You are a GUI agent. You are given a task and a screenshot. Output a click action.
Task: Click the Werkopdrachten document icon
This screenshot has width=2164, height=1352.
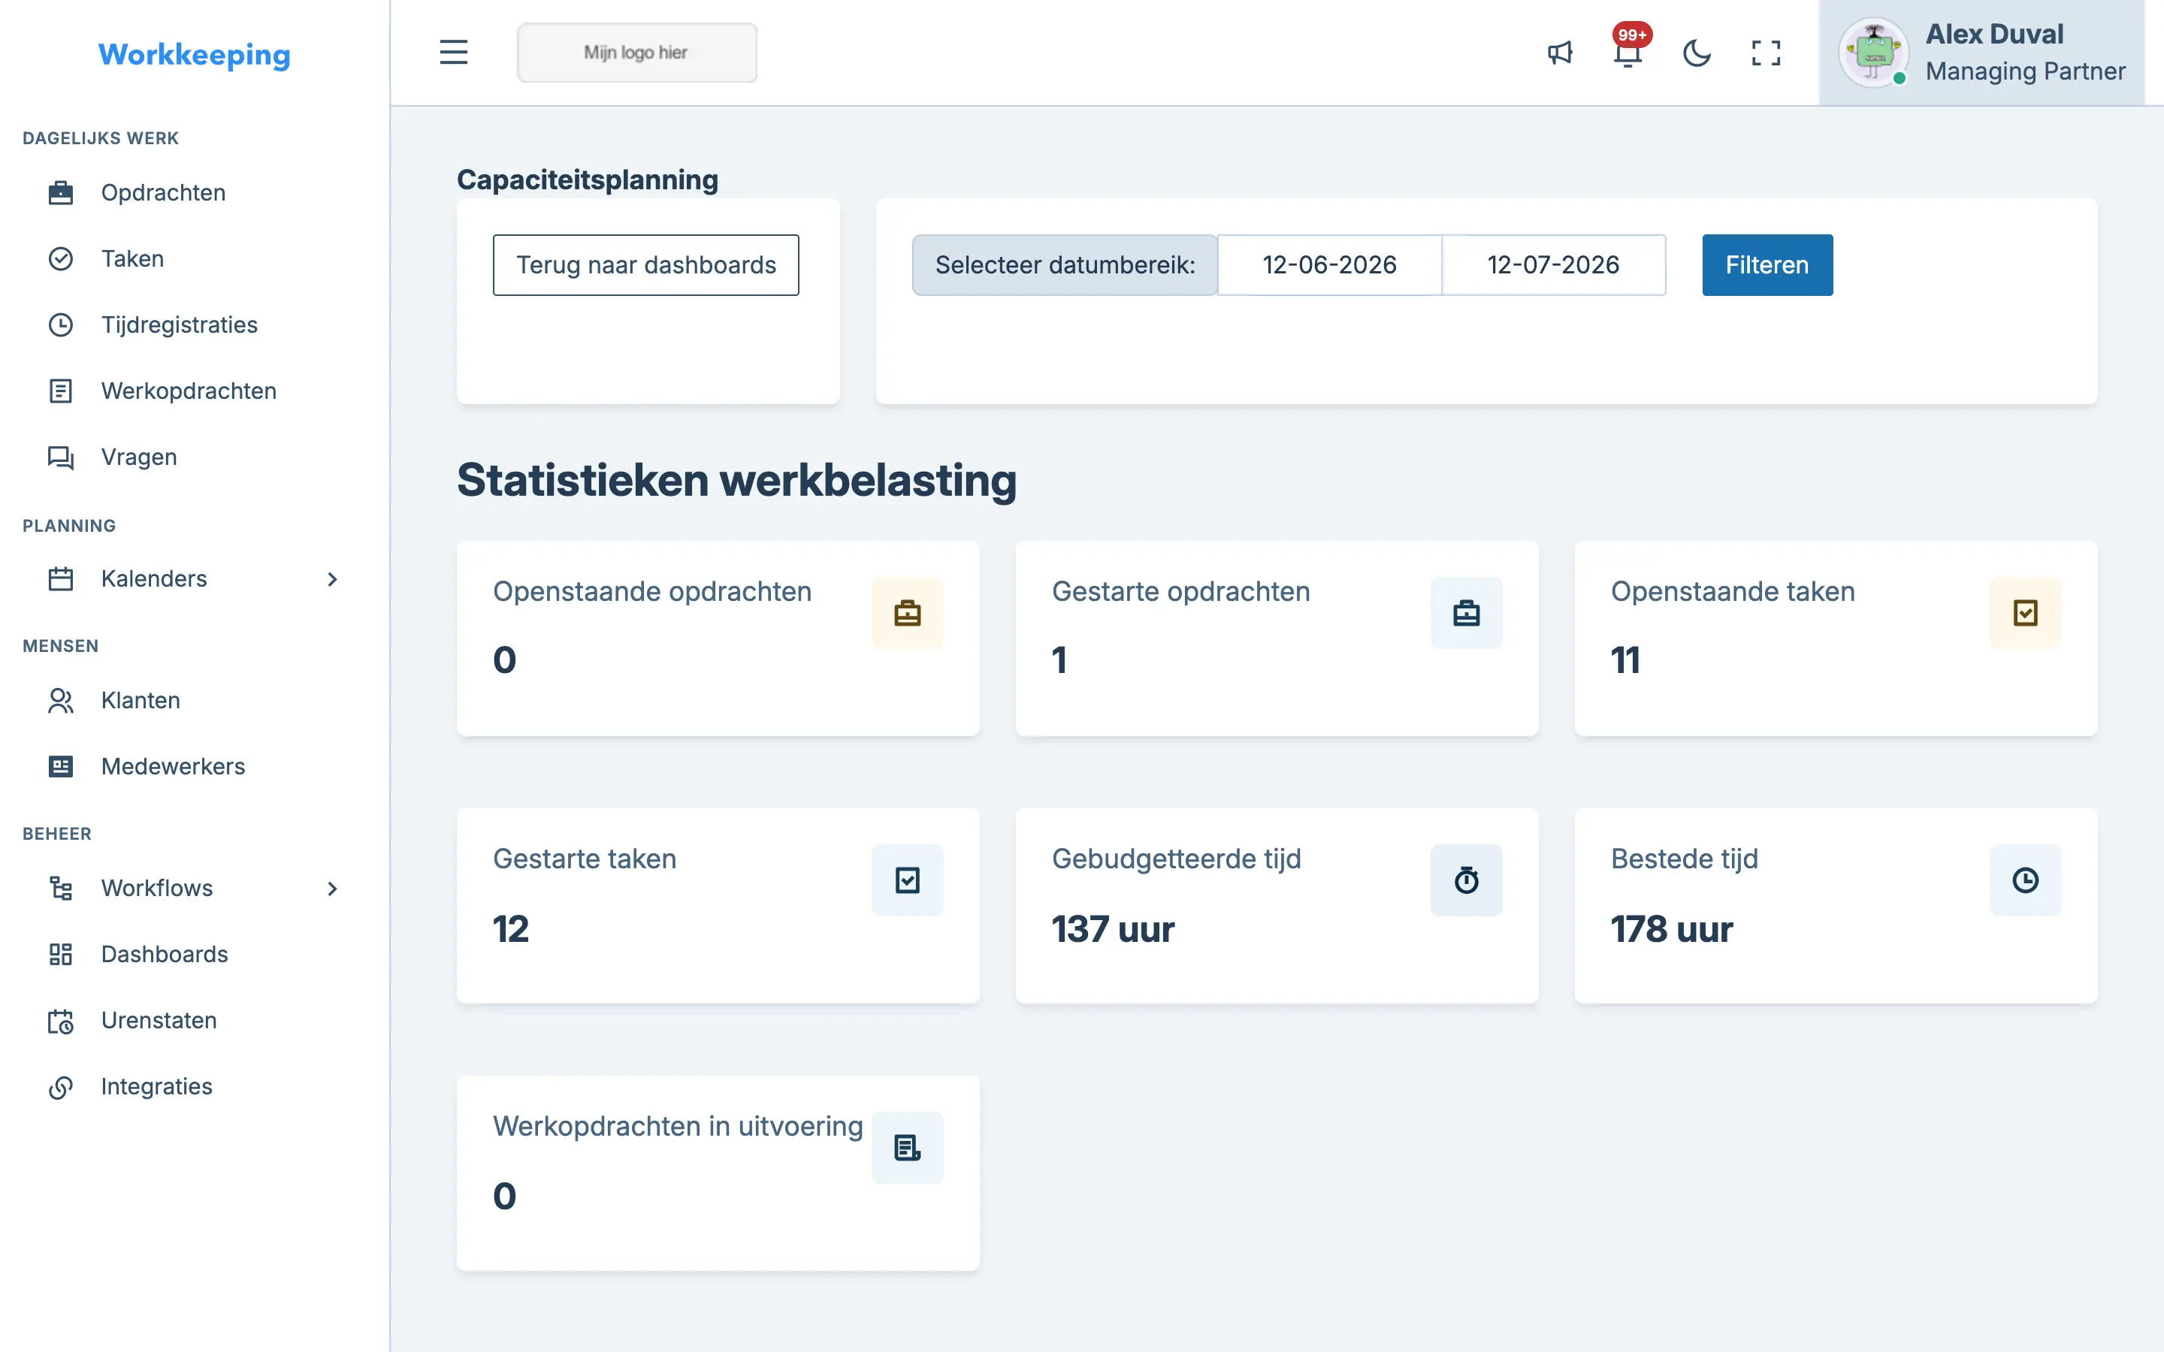[61, 391]
